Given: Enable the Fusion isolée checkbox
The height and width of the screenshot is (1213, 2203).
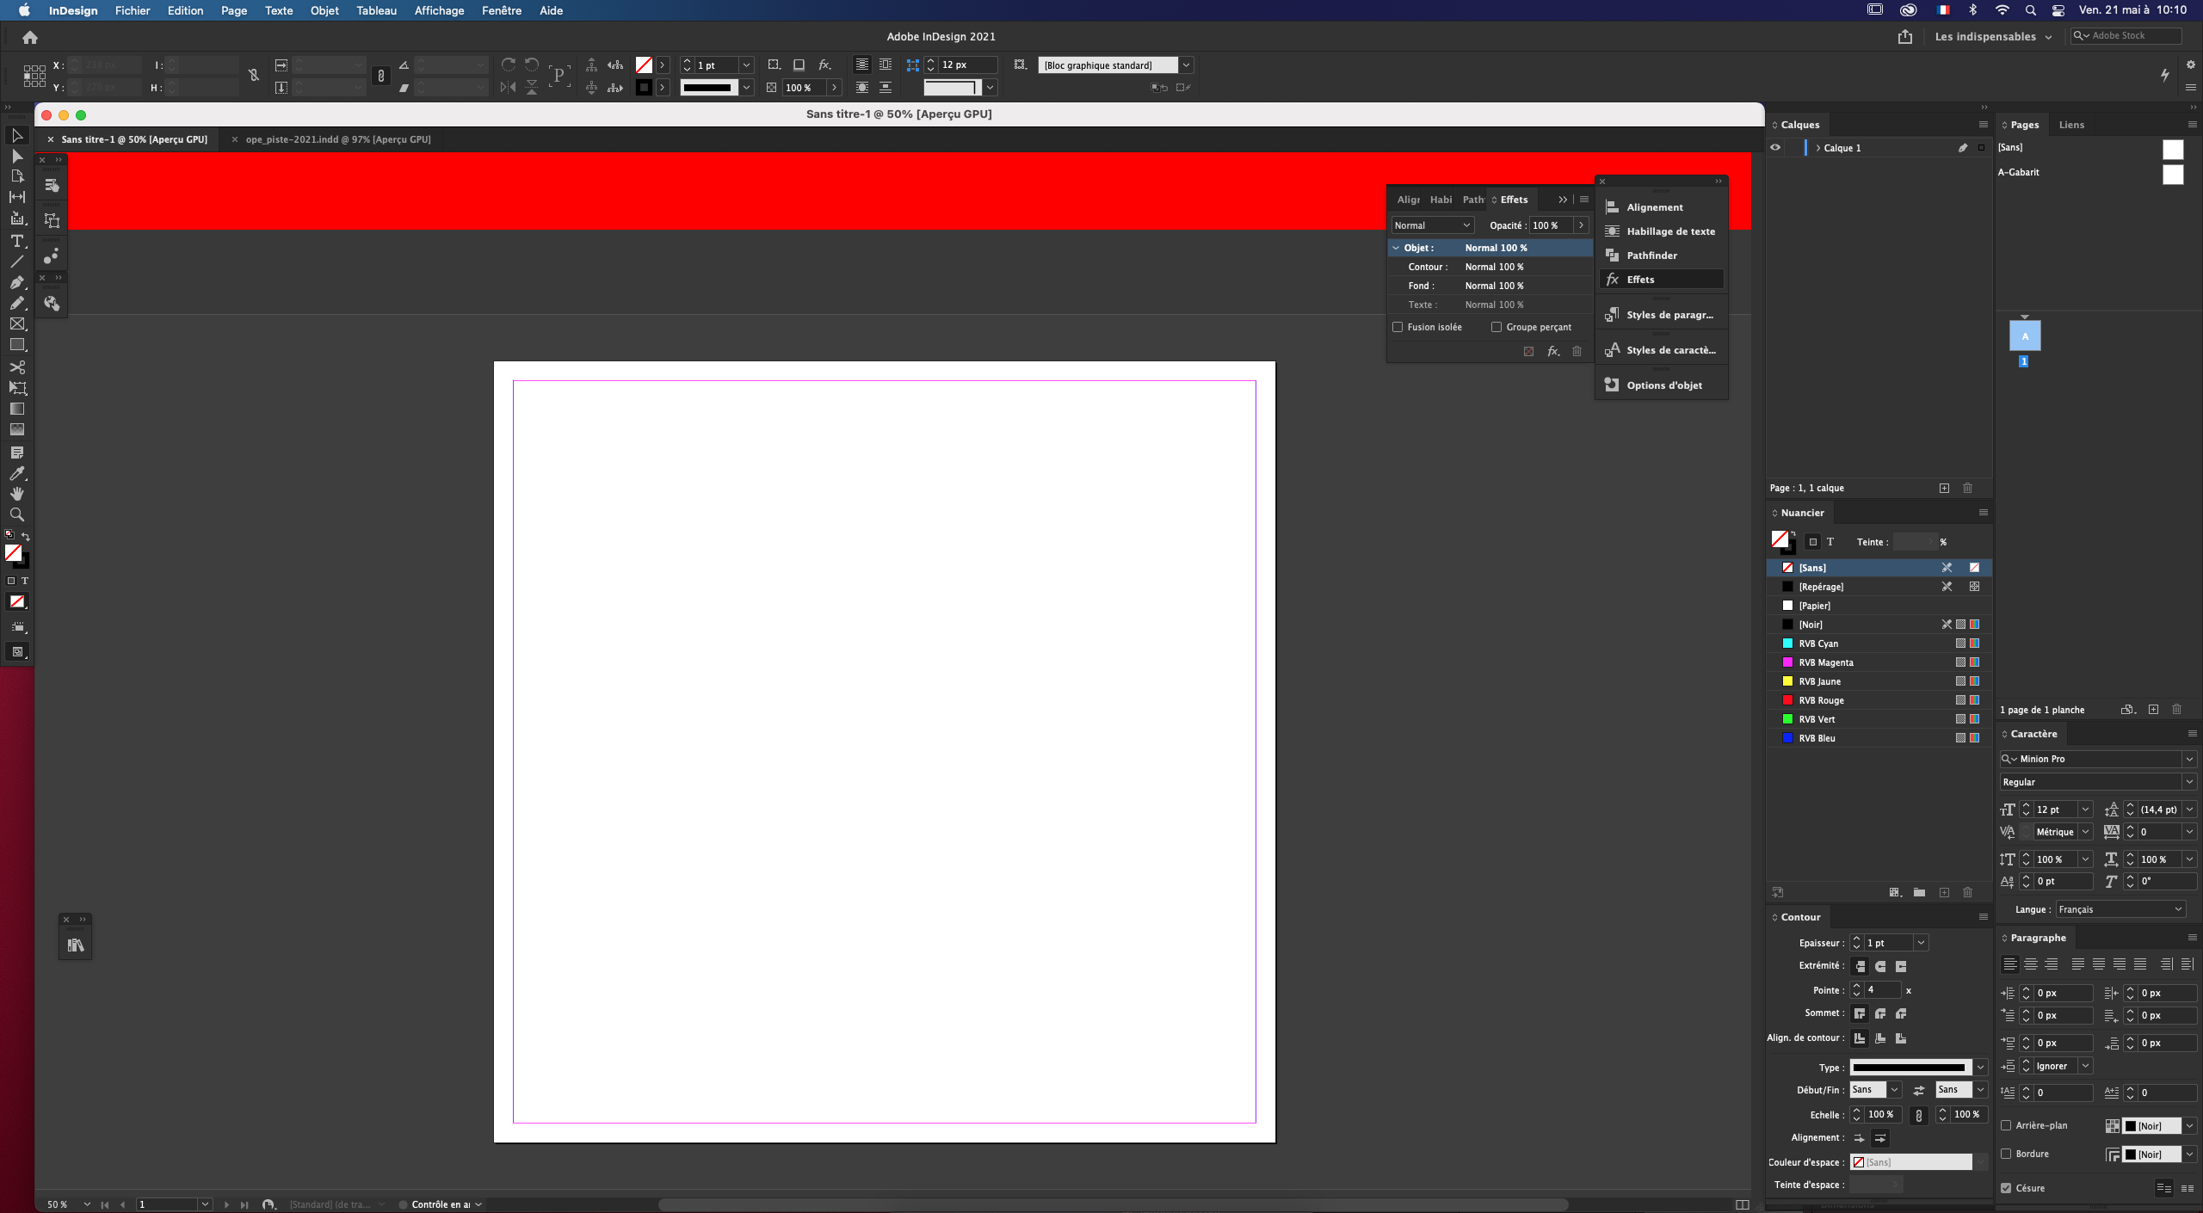Looking at the screenshot, I should [1397, 327].
